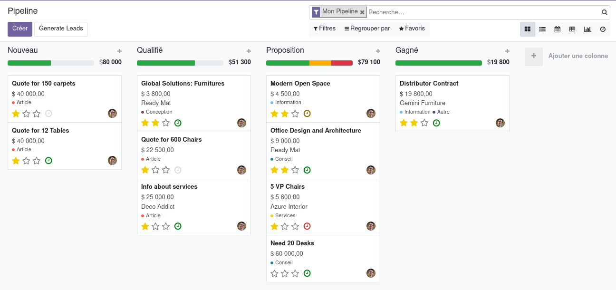Screen dimensions: 616x290
Task: Toggle first star on Need 20 Desks
Action: 274,273
